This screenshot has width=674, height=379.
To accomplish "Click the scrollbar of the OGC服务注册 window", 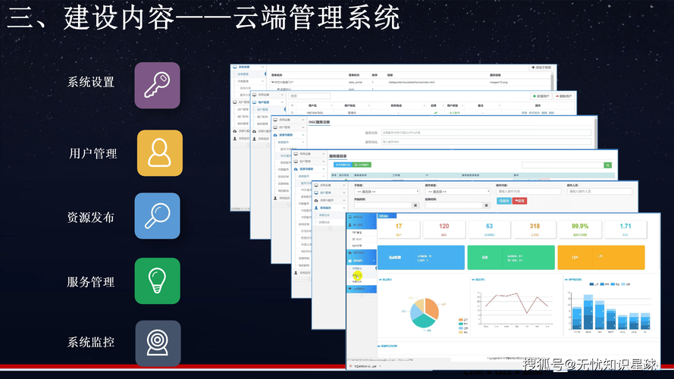I will pos(595,131).
